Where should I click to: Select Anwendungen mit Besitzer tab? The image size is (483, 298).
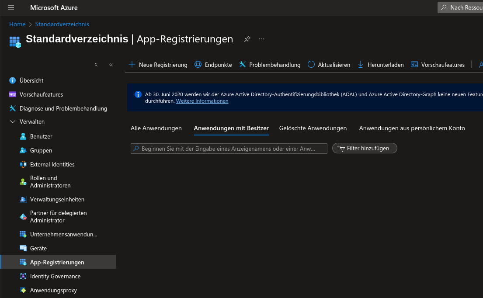pos(231,128)
